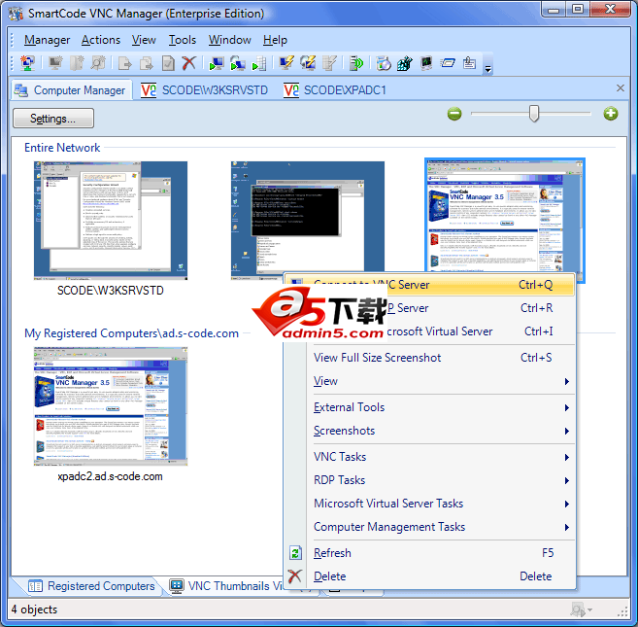Click the 4 objects status text
The width and height of the screenshot is (638, 627).
[35, 610]
